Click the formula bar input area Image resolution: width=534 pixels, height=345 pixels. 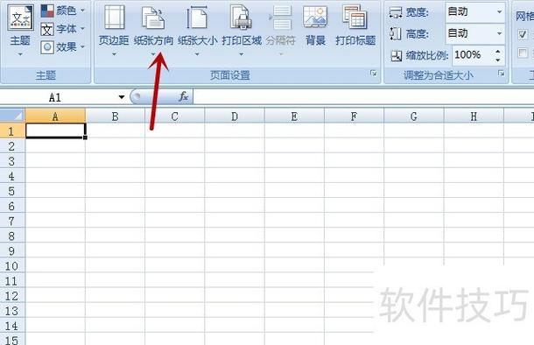click(363, 97)
